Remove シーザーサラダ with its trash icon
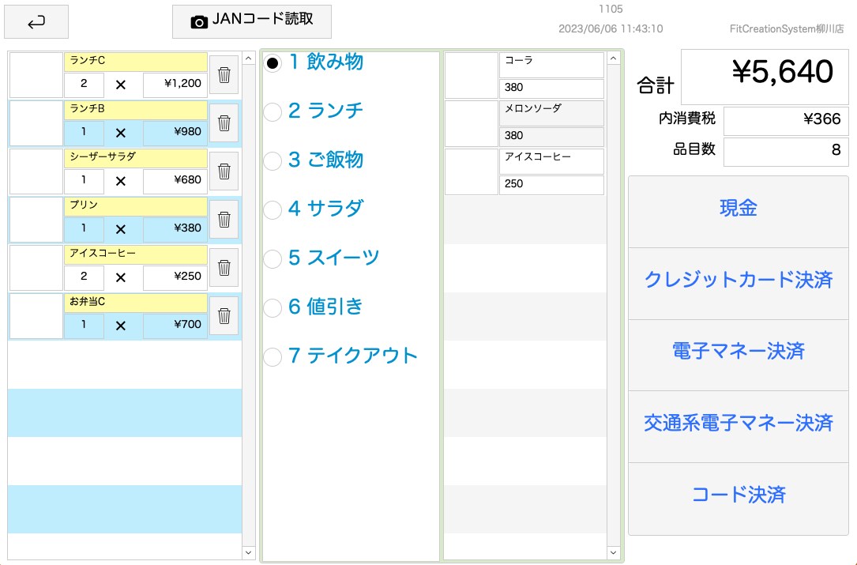Viewport: 857px width, 565px height. [x=224, y=171]
